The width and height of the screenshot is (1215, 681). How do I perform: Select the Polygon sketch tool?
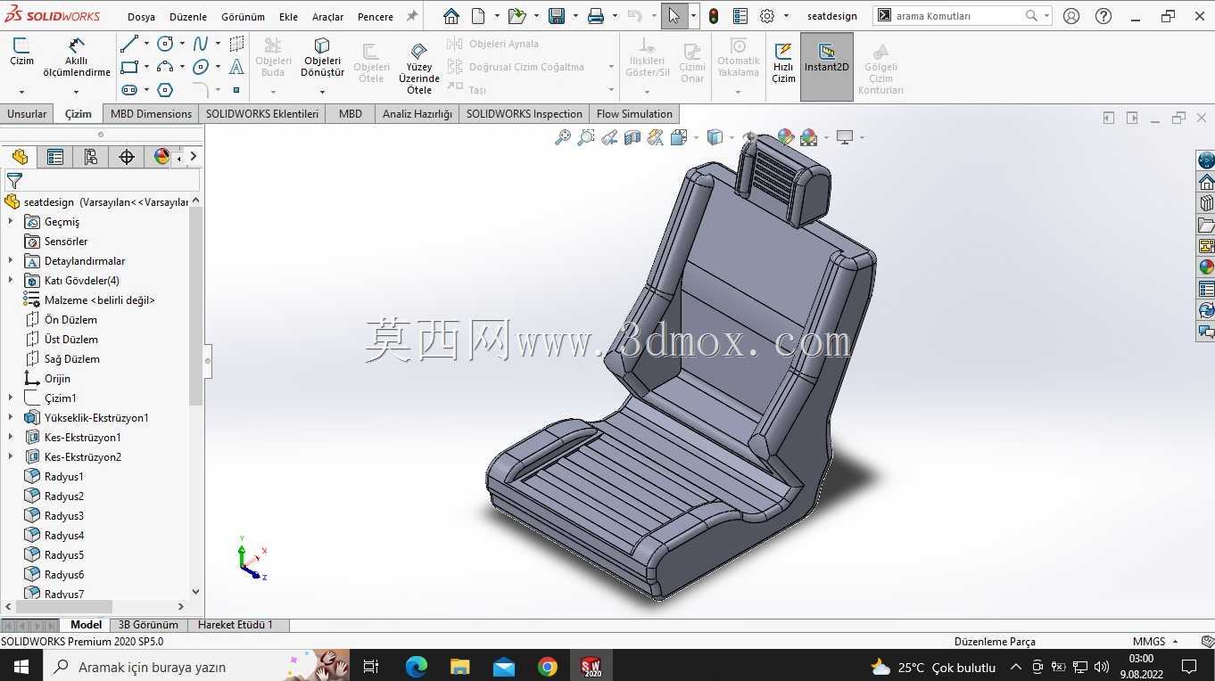coord(165,90)
